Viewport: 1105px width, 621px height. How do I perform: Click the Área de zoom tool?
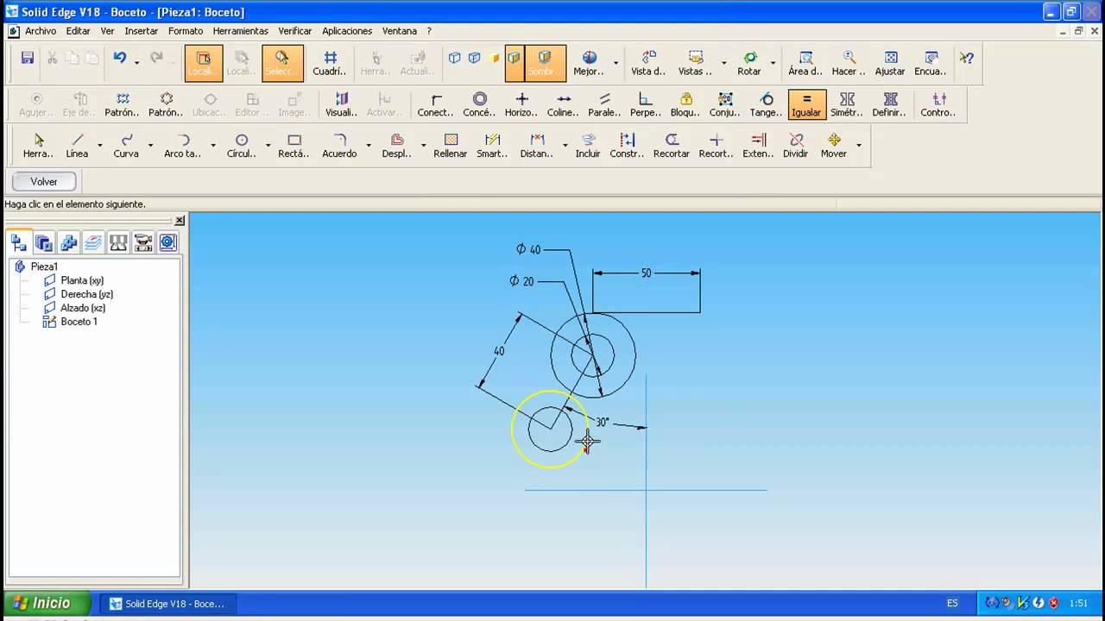click(805, 63)
